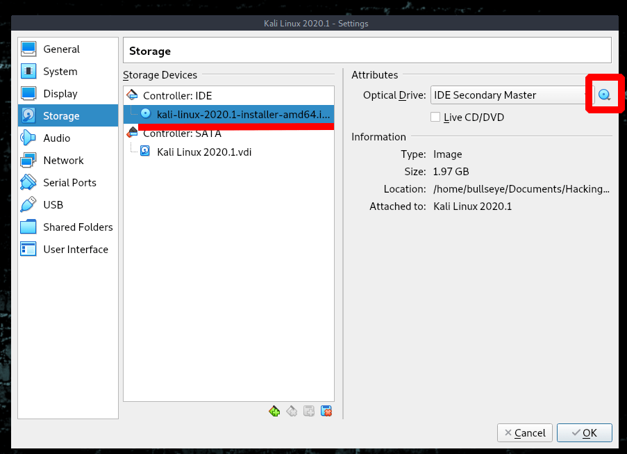Click the 1.97 GB size value
Viewport: 627px width, 454px height.
pyautogui.click(x=451, y=172)
